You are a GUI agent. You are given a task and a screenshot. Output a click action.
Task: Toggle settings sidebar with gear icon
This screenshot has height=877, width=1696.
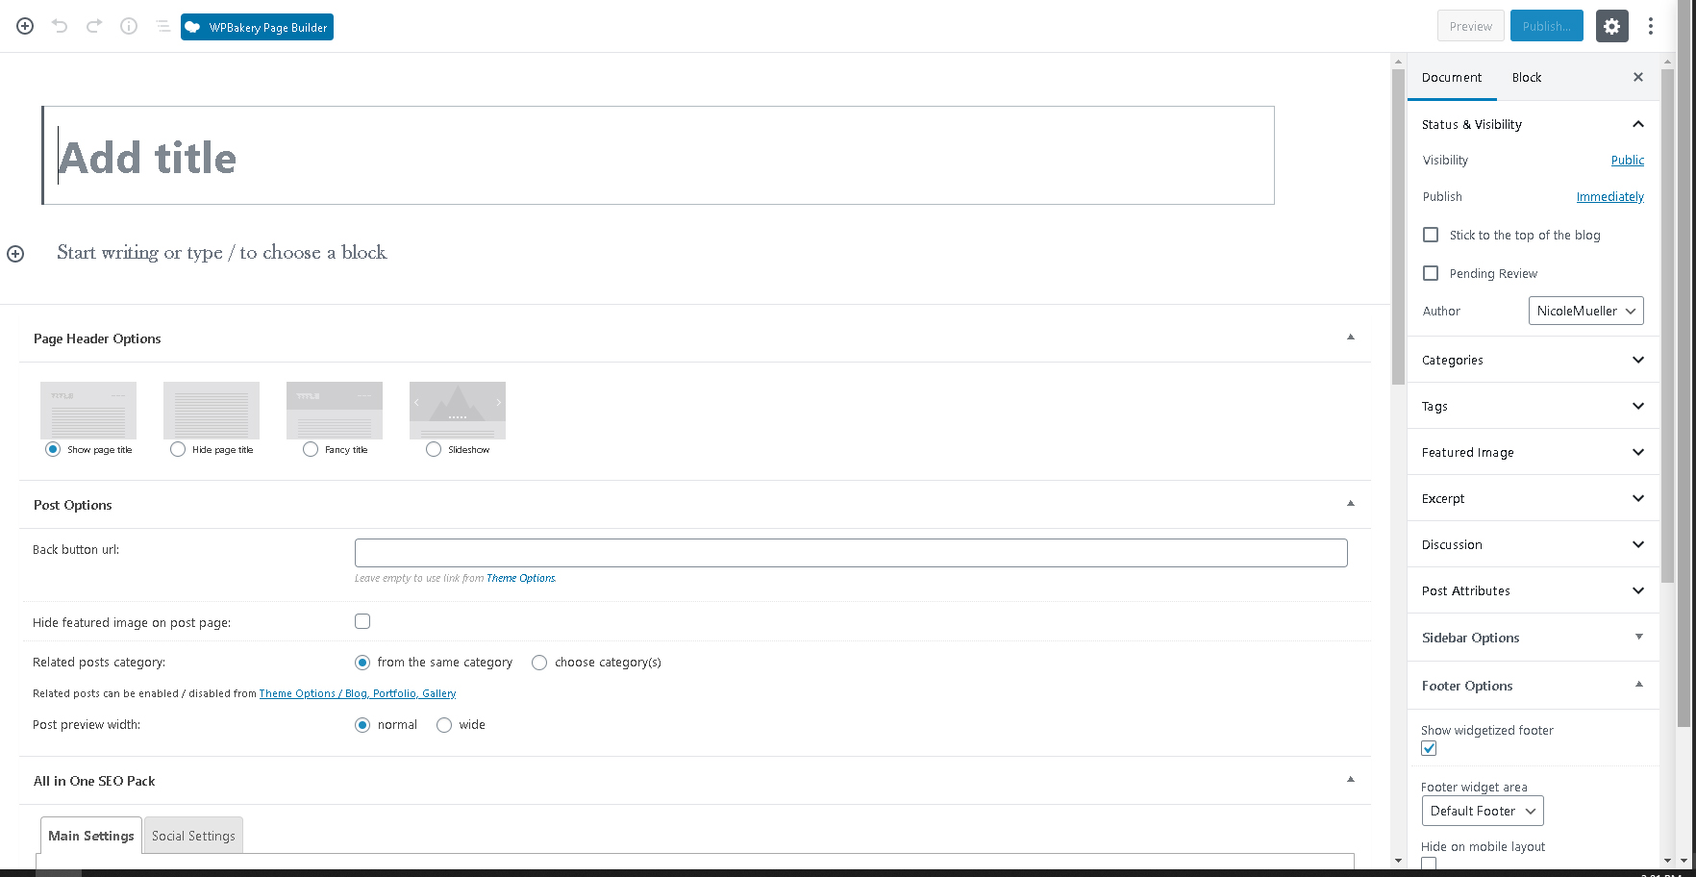pos(1612,26)
